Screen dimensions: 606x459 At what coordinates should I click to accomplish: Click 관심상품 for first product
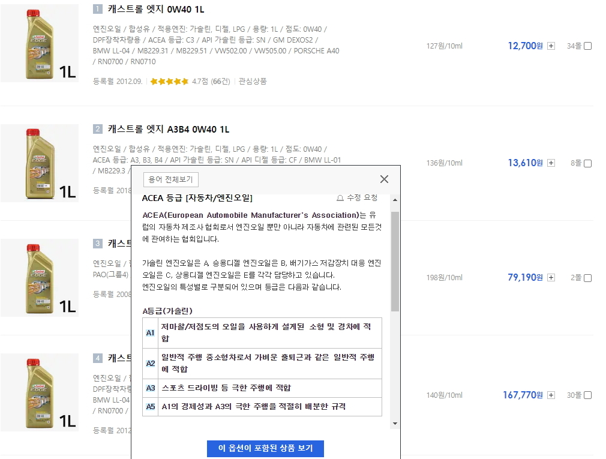point(253,81)
